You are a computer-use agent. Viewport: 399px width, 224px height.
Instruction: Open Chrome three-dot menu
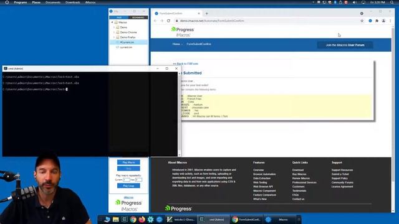[x=390, y=21]
